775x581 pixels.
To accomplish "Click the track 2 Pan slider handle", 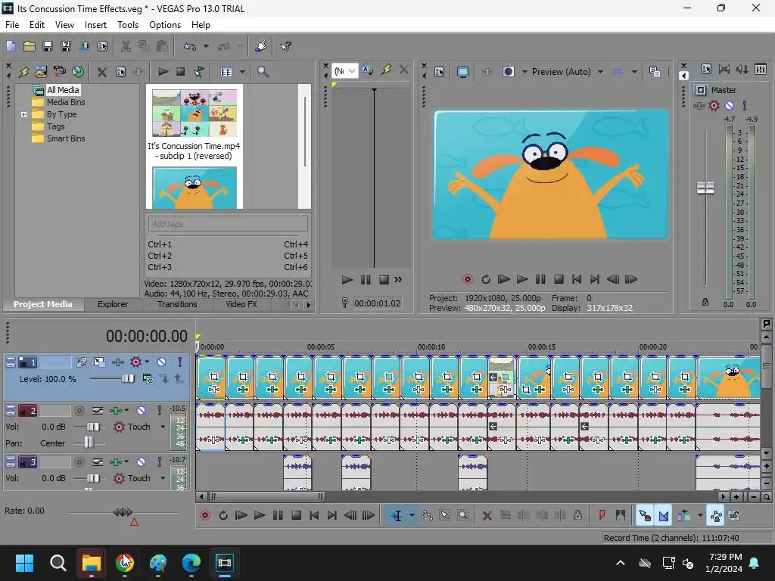I will 89,443.
